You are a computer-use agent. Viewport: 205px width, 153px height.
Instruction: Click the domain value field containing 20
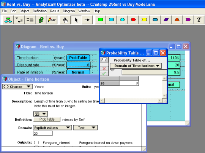click(x=43, y=134)
